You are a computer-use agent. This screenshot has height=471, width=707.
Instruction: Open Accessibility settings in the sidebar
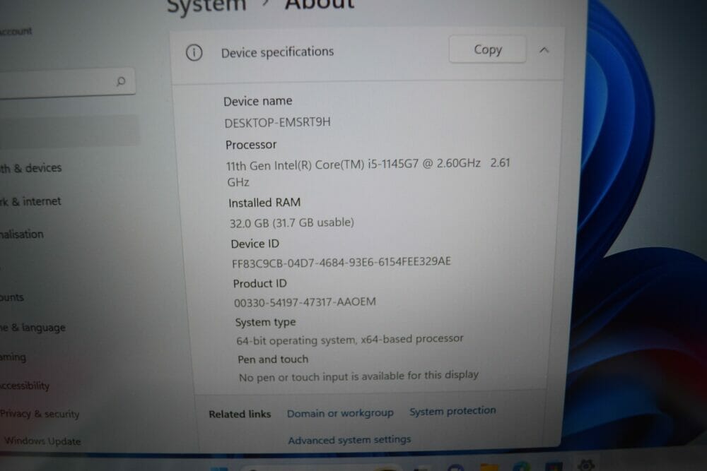(x=25, y=386)
